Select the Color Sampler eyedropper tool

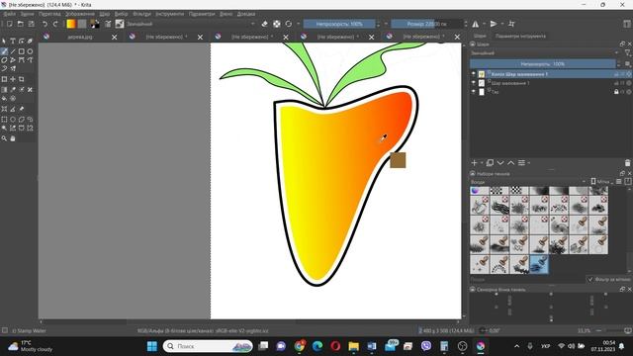13,90
